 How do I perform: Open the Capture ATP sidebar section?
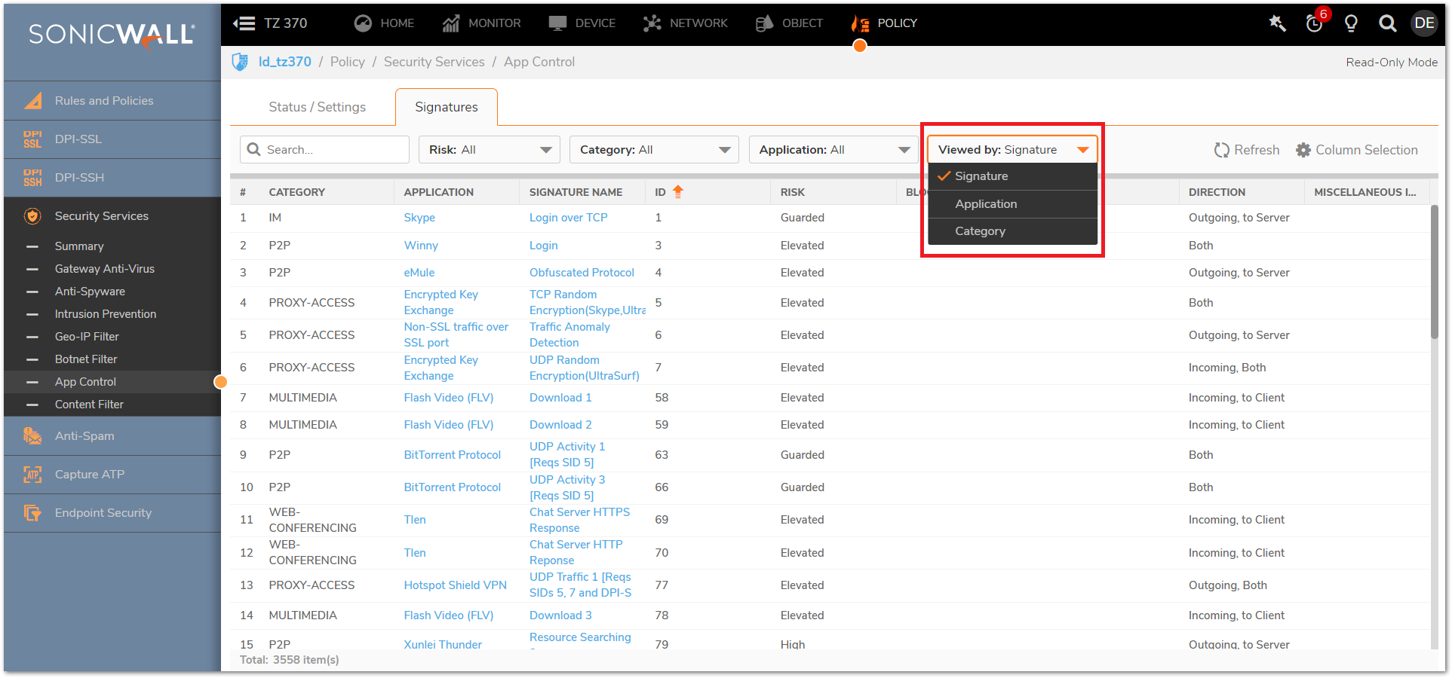(89, 475)
